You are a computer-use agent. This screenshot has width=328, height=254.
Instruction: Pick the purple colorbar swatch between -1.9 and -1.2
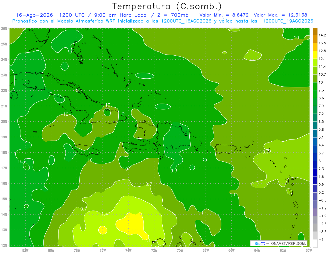[x=315, y=212]
